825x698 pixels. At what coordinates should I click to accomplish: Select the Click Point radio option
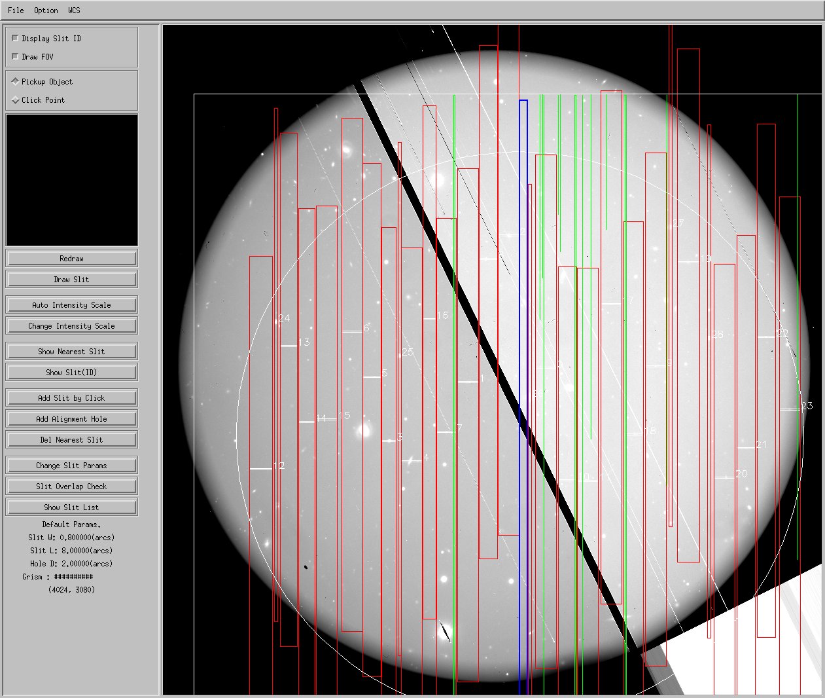point(16,100)
